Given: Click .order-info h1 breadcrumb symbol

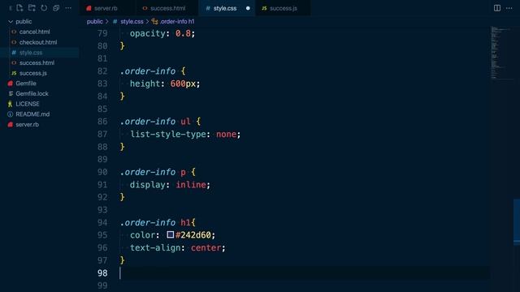Looking at the screenshot, I should 177,22.
